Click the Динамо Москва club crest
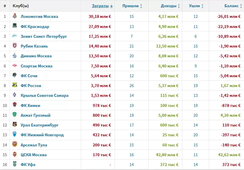Viewport: 244px width, 170px height. coord(15,55)
